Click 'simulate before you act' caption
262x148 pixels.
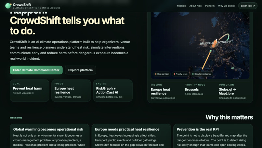109,97
